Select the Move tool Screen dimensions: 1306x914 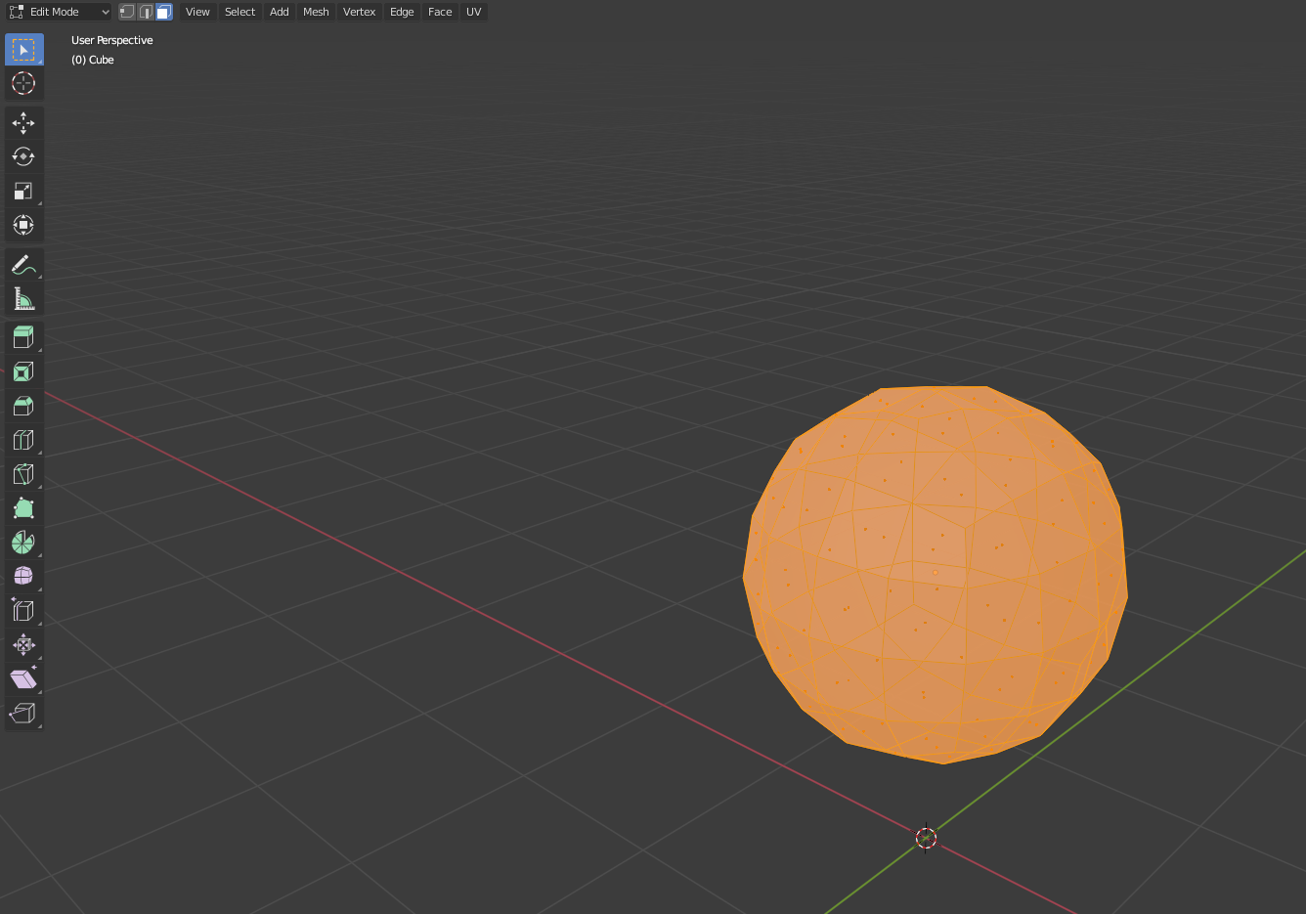click(23, 123)
